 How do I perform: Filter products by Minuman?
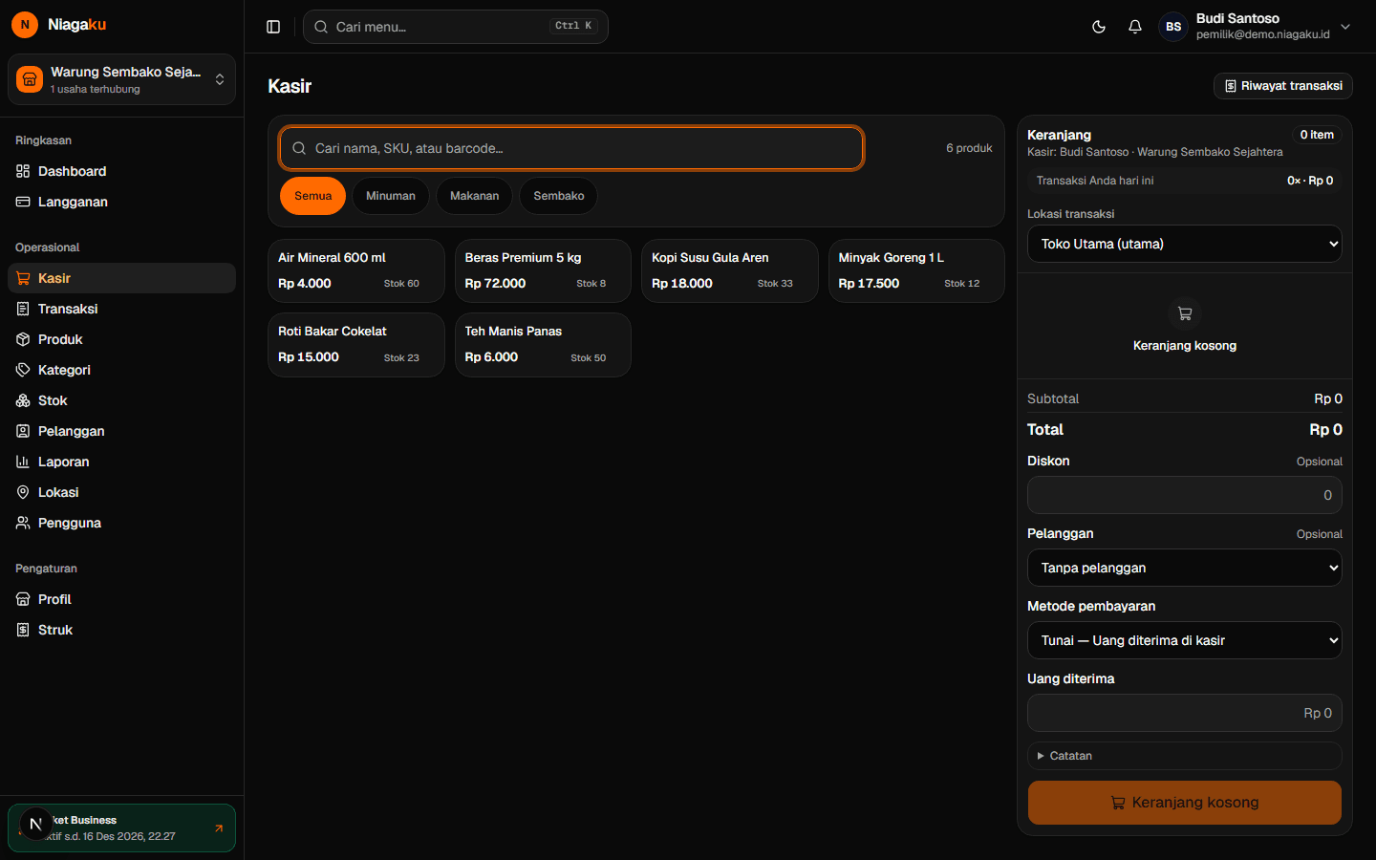391,196
